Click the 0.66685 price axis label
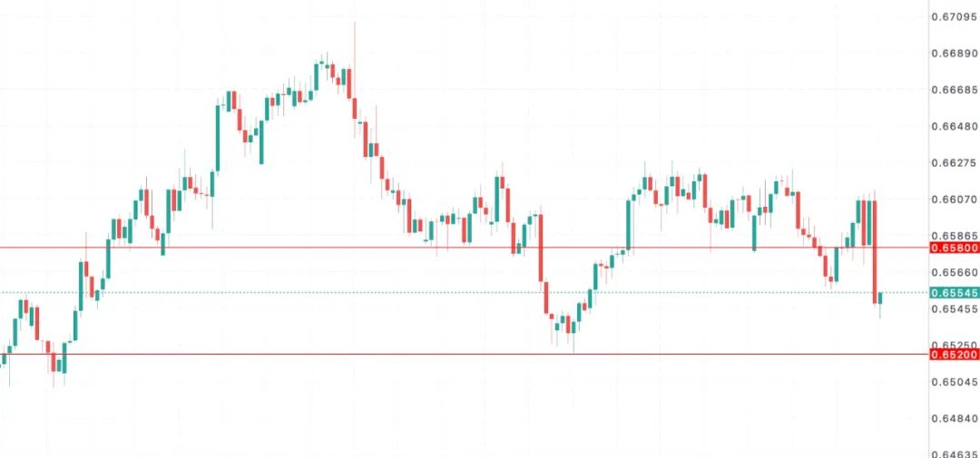Image resolution: width=980 pixels, height=458 pixels. [954, 90]
